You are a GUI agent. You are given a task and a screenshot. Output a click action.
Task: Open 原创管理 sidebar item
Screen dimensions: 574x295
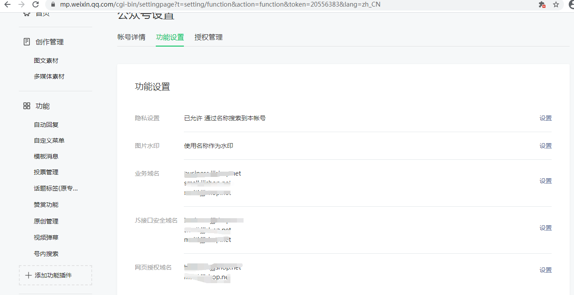(46, 221)
